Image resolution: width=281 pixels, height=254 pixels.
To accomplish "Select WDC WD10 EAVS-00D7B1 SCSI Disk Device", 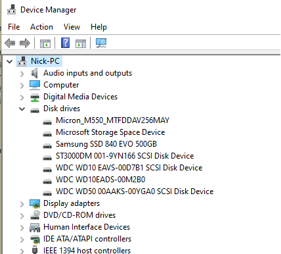I will (129, 168).
